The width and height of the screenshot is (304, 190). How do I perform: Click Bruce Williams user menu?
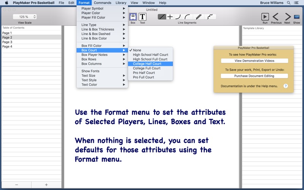click(x=272, y=3)
